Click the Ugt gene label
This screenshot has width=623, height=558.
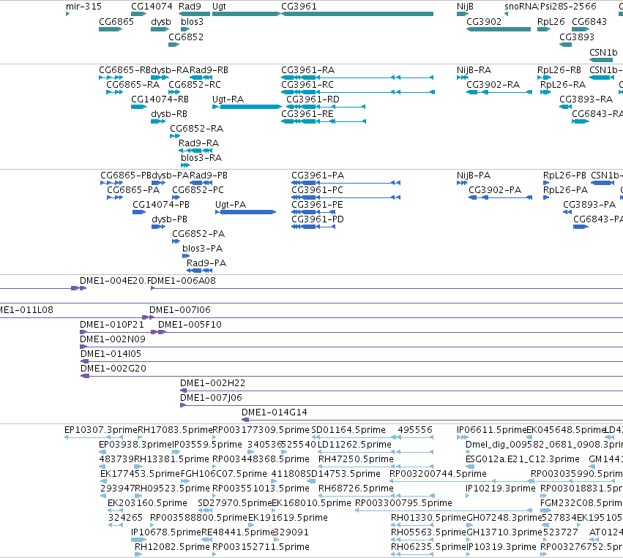coord(219,7)
